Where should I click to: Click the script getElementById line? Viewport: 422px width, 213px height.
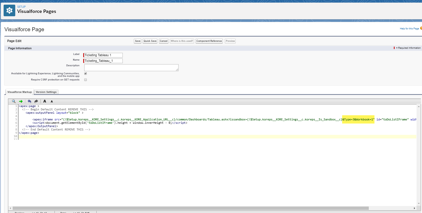[x=110, y=123]
